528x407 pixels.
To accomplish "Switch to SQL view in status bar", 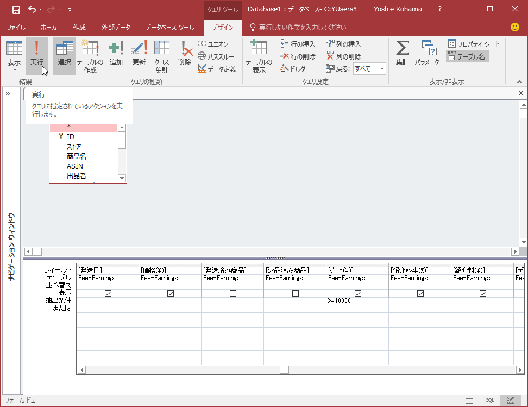I will (x=489, y=400).
